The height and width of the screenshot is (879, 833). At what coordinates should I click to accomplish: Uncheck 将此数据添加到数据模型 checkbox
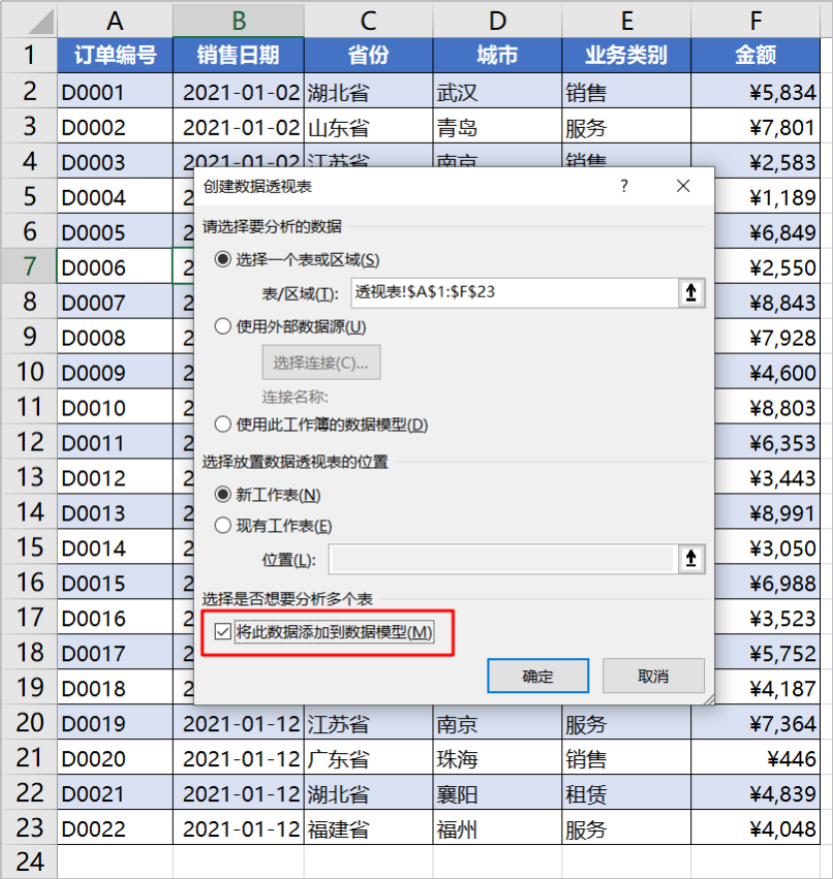(222, 631)
